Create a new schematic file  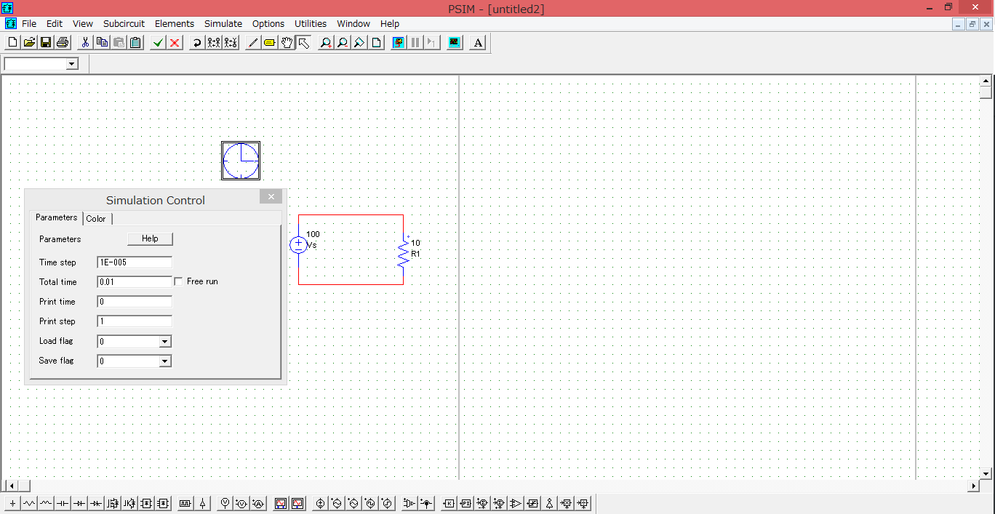click(12, 42)
